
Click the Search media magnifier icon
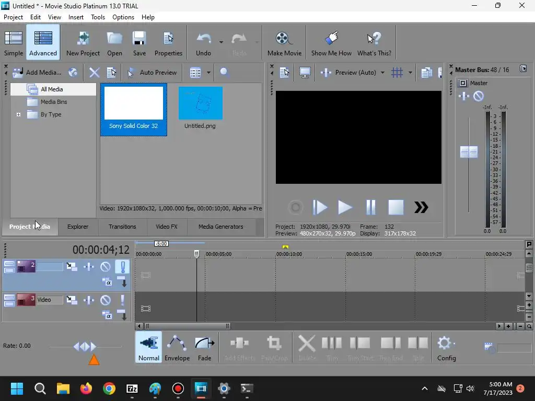click(224, 72)
